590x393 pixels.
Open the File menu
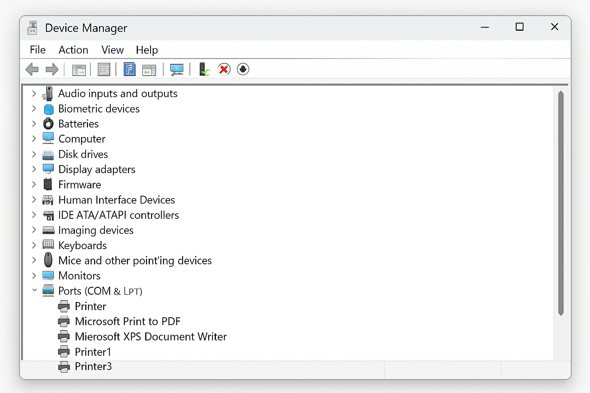point(37,50)
